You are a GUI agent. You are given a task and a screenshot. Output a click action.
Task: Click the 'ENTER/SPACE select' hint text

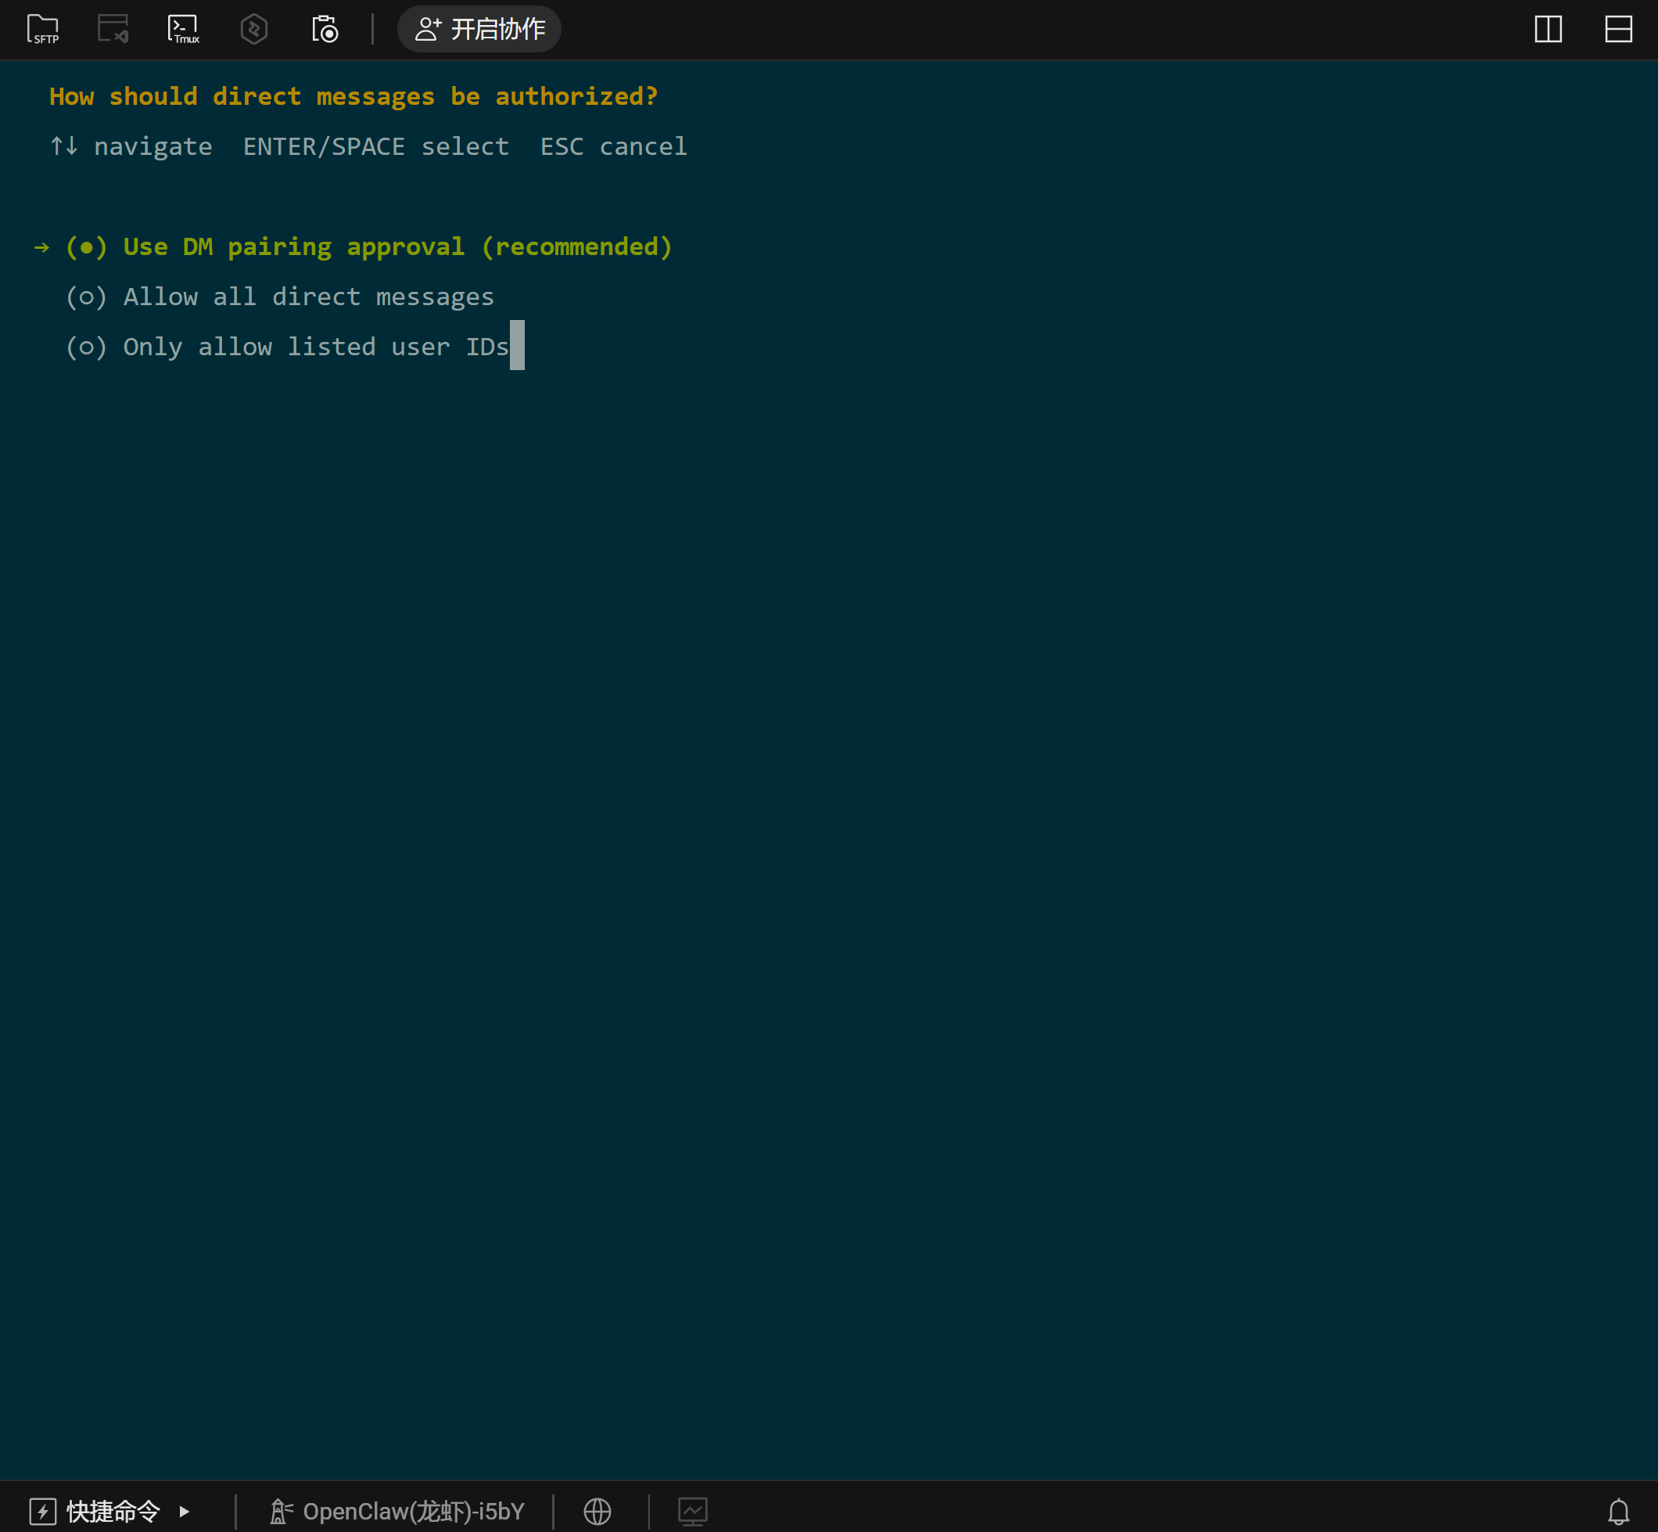click(375, 147)
